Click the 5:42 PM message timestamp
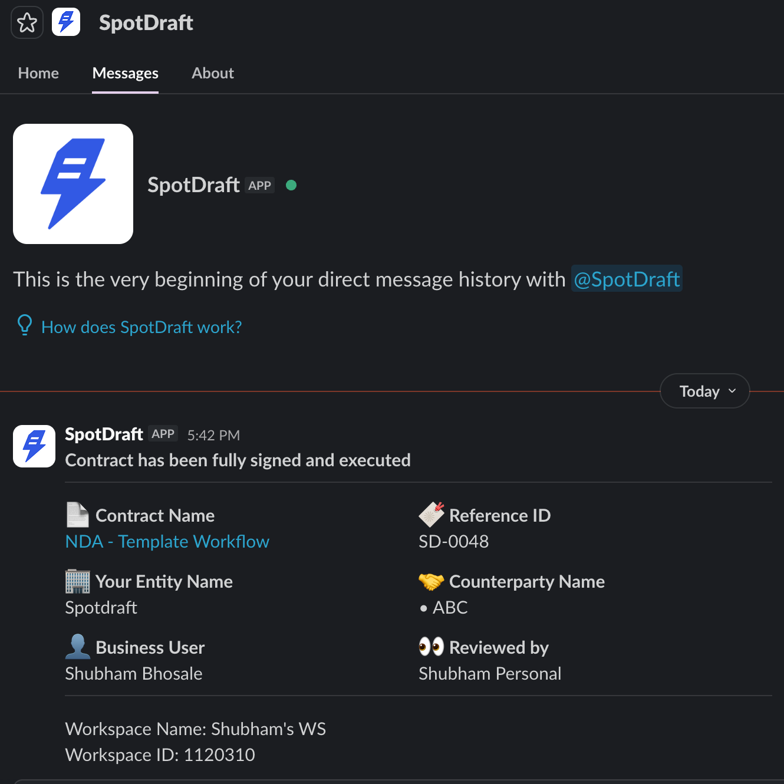 pyautogui.click(x=213, y=436)
